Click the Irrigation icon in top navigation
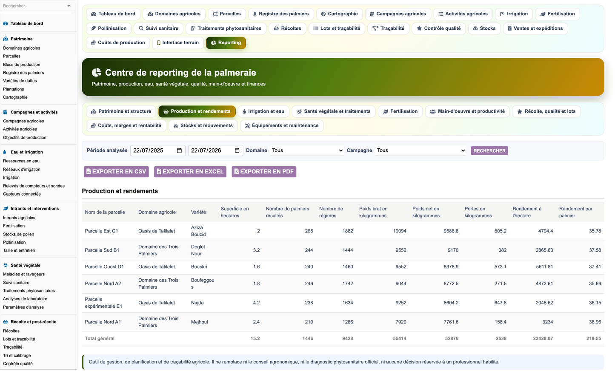 pos(502,14)
